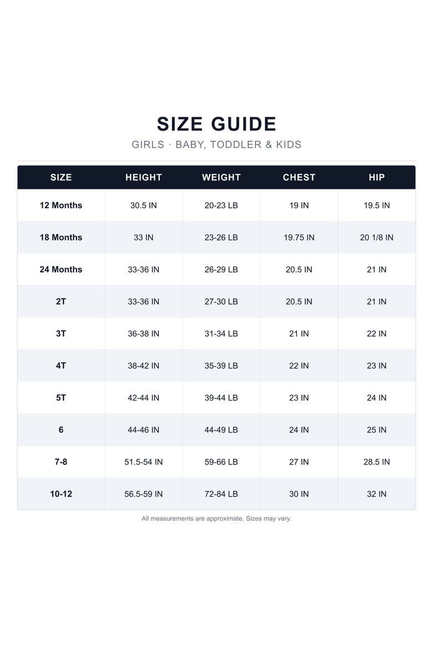Click the 5T size row label
Image resolution: width=433 pixels, height=650 pixels.
point(61,398)
